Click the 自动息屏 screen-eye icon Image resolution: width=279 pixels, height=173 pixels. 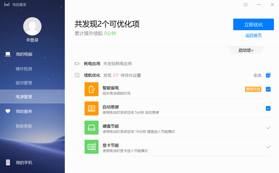pyautogui.click(x=91, y=109)
